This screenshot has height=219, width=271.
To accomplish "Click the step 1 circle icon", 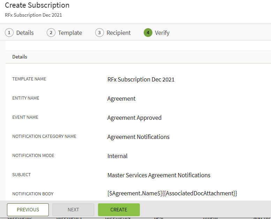I will 9,33.
